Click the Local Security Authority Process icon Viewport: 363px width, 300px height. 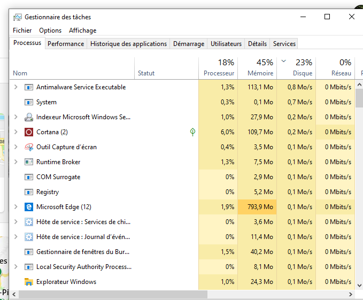coord(29,267)
